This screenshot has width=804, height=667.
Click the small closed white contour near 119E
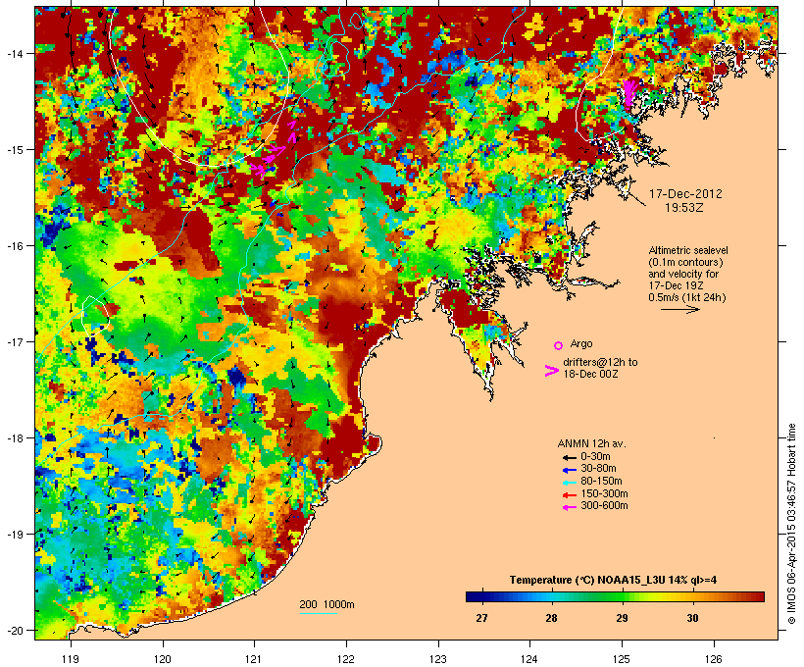pyautogui.click(x=95, y=315)
